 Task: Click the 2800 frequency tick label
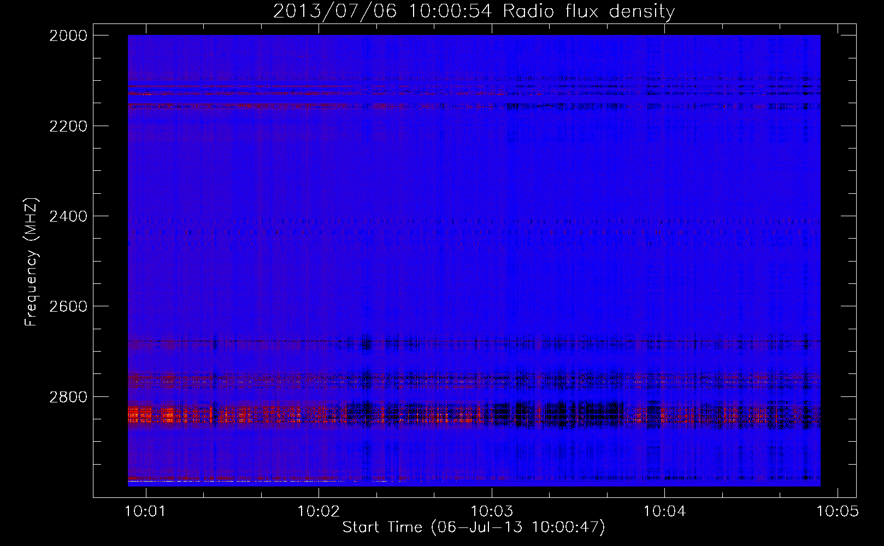[68, 396]
